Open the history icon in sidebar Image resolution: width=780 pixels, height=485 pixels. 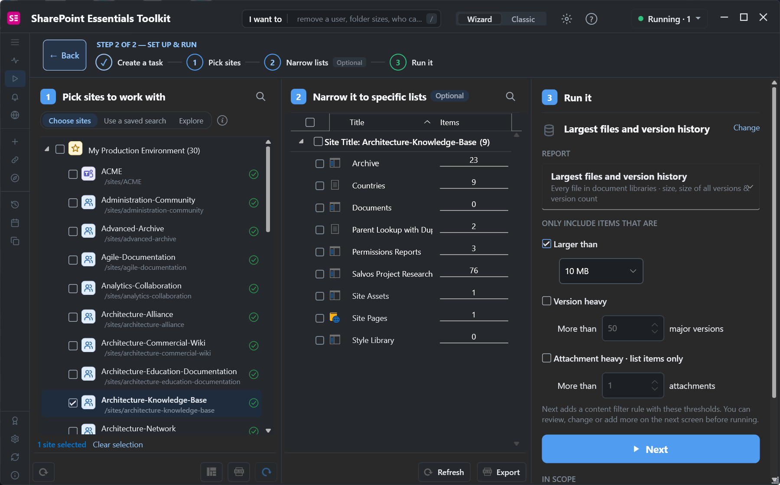pyautogui.click(x=15, y=204)
